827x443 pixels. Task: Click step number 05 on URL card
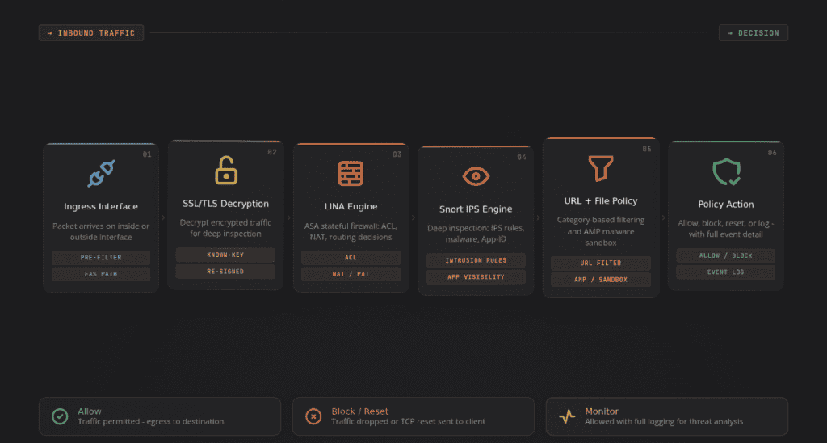point(647,150)
